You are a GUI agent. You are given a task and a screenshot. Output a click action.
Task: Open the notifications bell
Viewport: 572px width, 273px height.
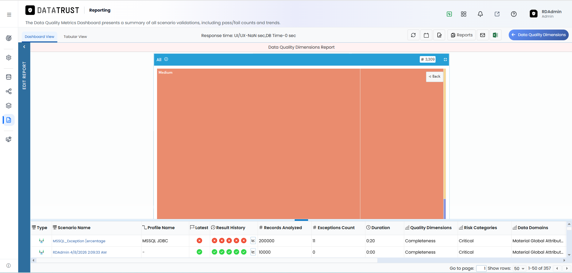click(x=480, y=14)
